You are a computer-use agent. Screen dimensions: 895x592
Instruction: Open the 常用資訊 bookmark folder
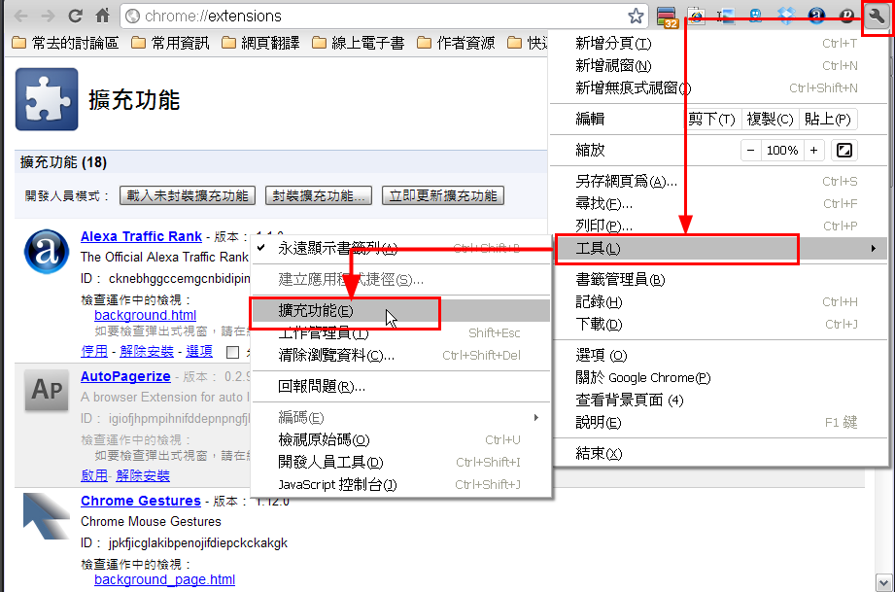tap(170, 43)
